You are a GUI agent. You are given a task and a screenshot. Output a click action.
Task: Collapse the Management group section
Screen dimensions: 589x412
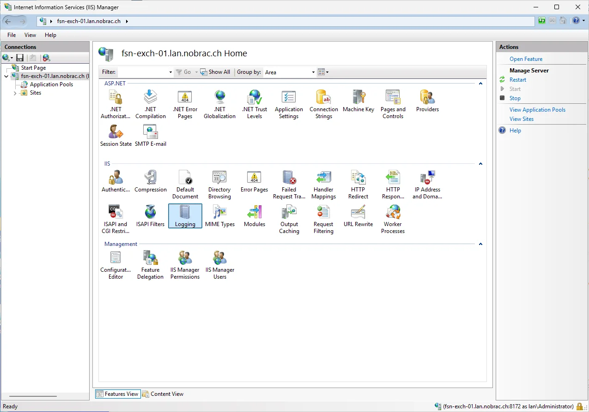point(480,244)
